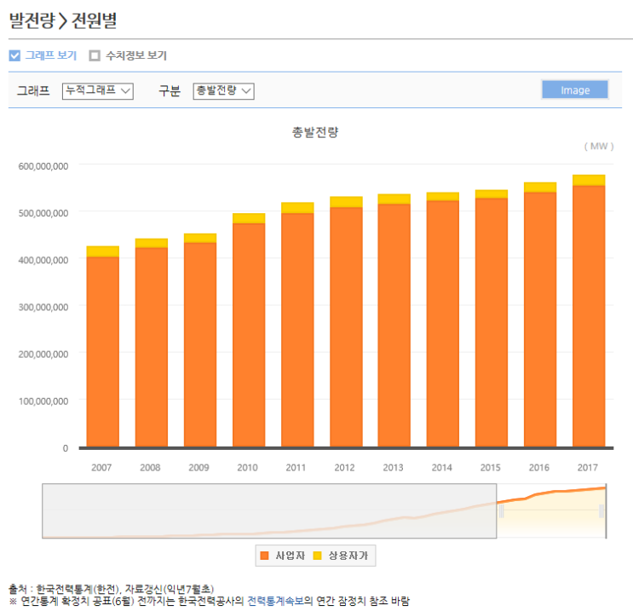Open the 전력통계속보 link
This screenshot has width=633, height=611.
coord(275,601)
